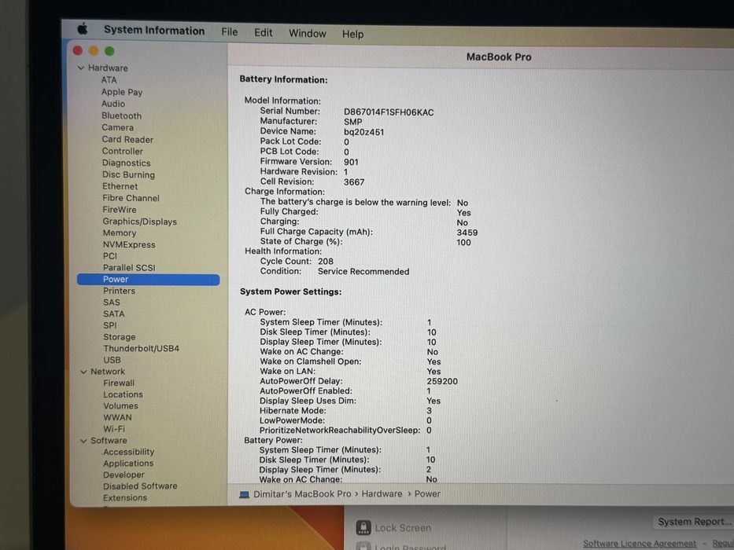Click the cell revision value 3667
734x550 pixels.
pyautogui.click(x=354, y=182)
